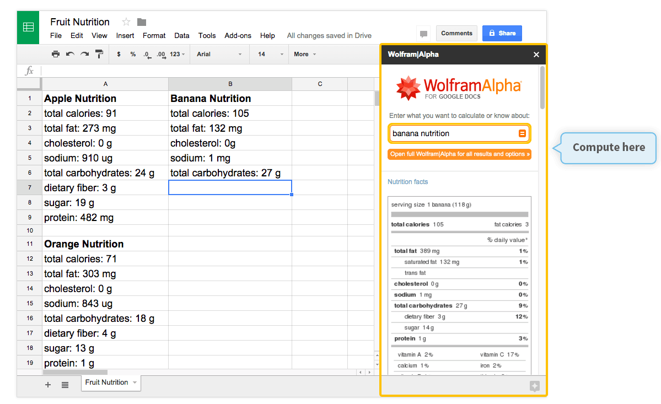Open the Fruit Nutrition sheet tab arrow
This screenshot has height=404, width=661.
[x=135, y=383]
